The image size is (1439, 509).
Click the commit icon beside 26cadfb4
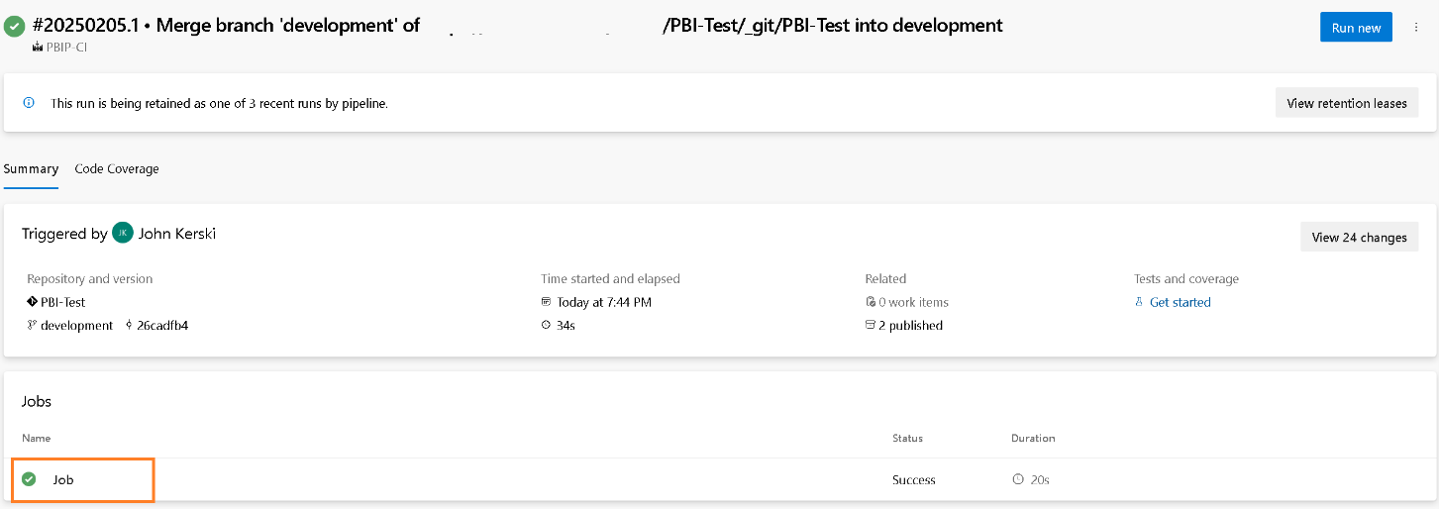130,326
